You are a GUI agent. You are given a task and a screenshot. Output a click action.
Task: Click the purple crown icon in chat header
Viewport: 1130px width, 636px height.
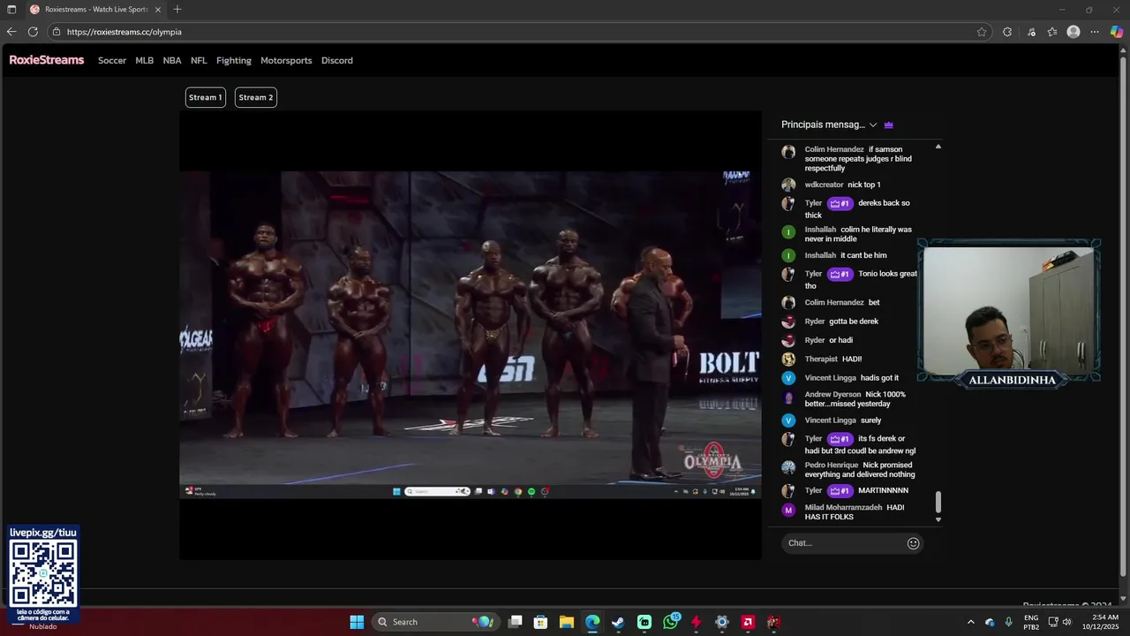click(x=889, y=125)
